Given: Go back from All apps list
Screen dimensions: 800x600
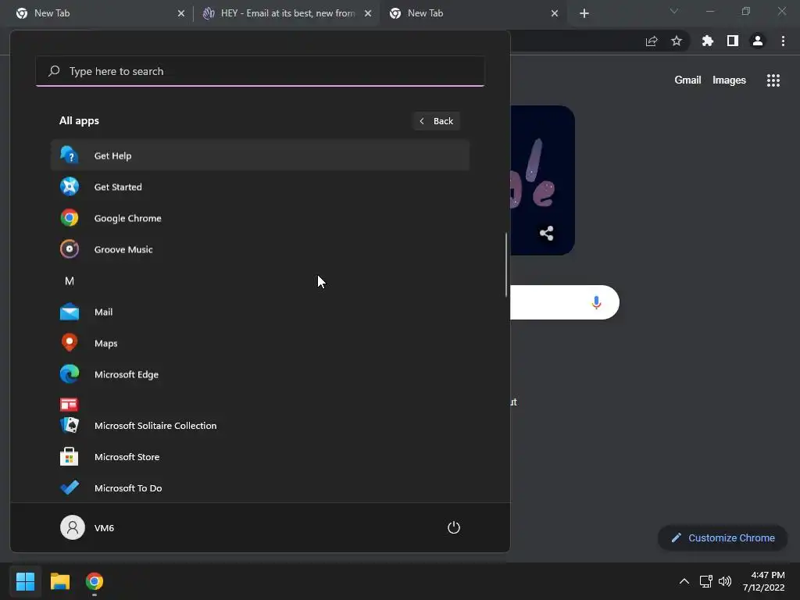Looking at the screenshot, I should [x=436, y=121].
